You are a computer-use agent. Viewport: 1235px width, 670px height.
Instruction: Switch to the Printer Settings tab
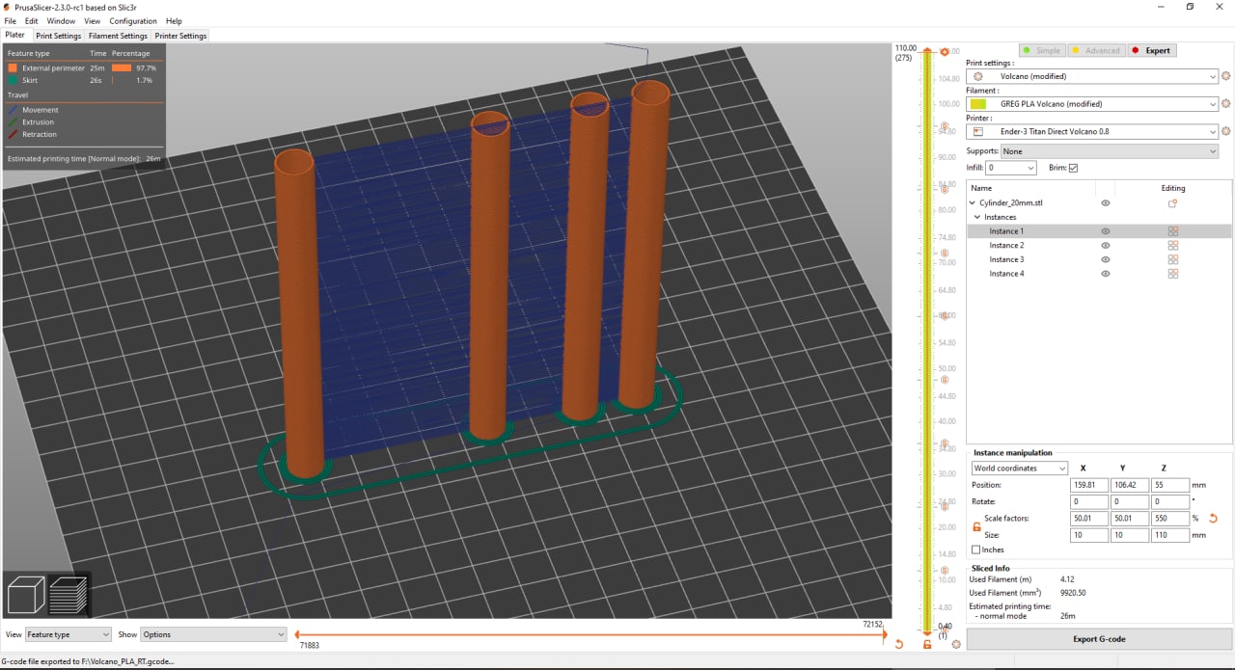[x=180, y=36]
